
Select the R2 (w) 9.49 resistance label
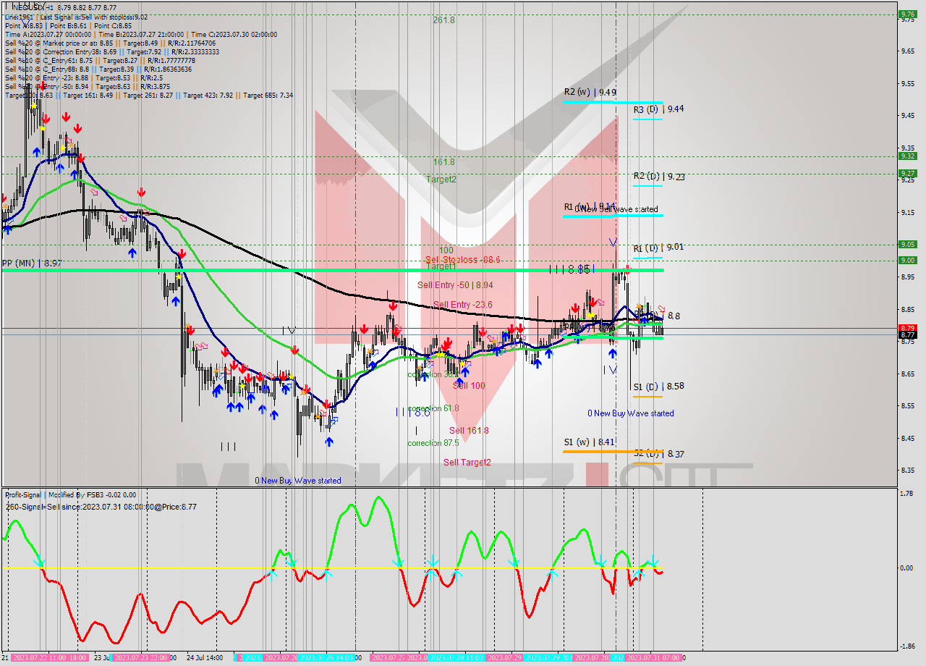590,93
